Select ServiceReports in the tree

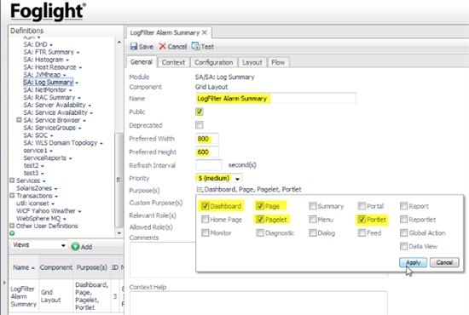pyautogui.click(x=45, y=157)
